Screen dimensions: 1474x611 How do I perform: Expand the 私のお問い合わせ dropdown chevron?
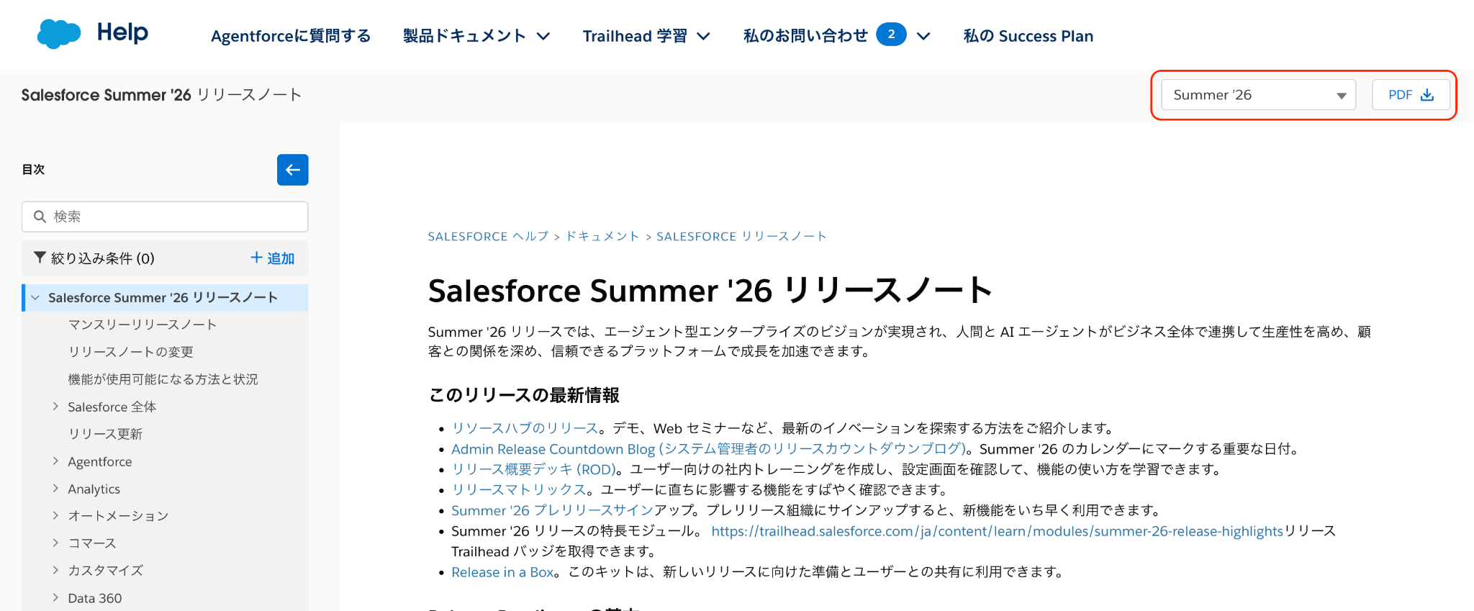pos(923,36)
